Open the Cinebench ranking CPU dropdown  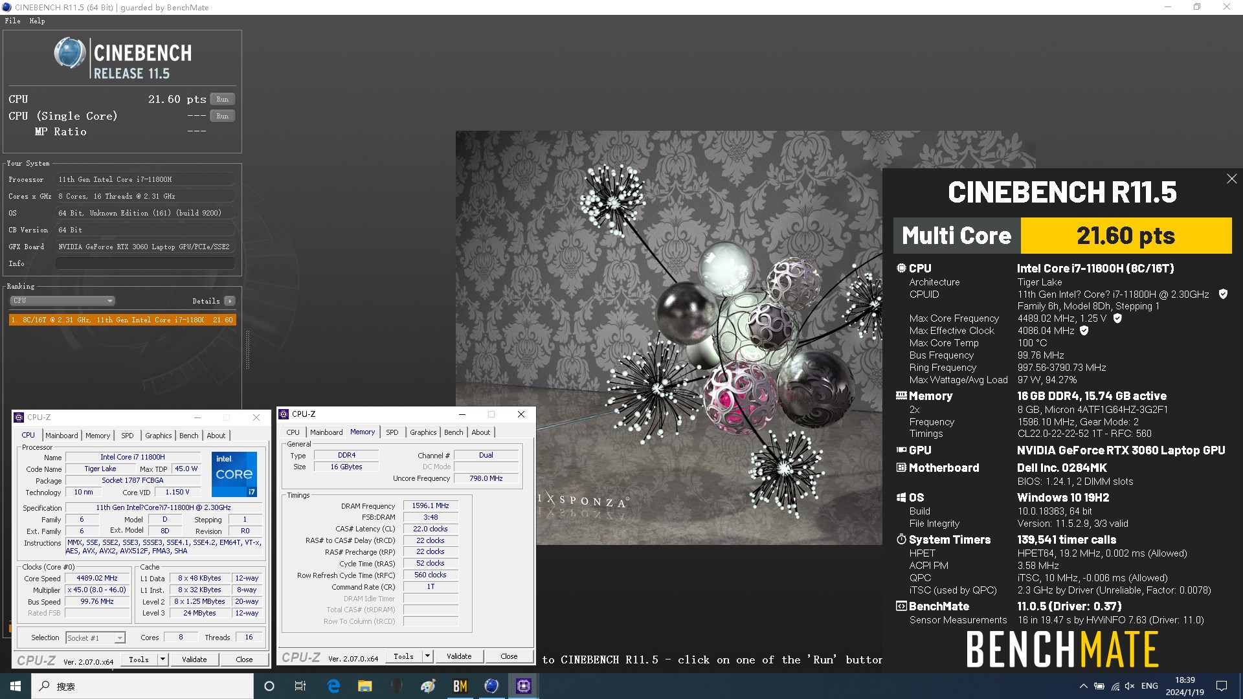coord(63,300)
